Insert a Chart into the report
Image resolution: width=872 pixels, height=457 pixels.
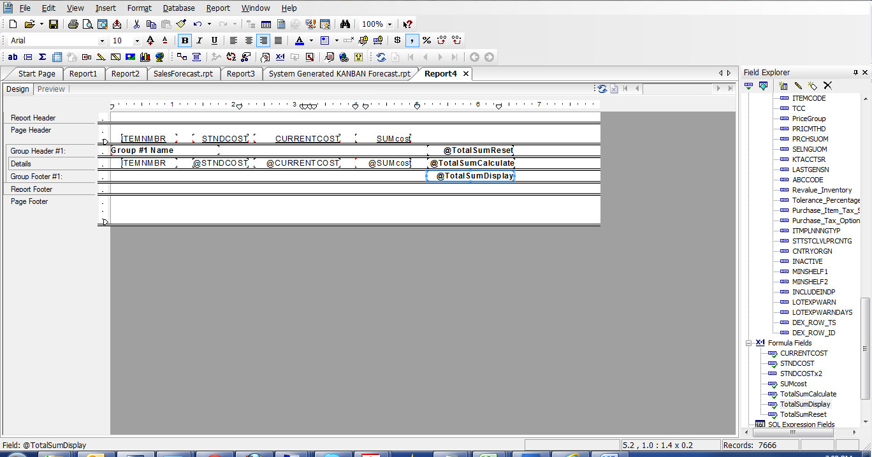(144, 57)
